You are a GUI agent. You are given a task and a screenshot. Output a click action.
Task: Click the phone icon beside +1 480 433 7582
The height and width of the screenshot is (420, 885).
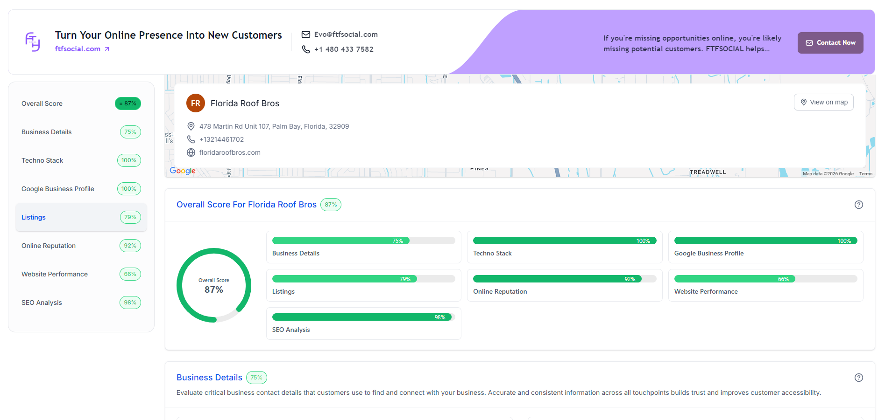[x=306, y=49]
